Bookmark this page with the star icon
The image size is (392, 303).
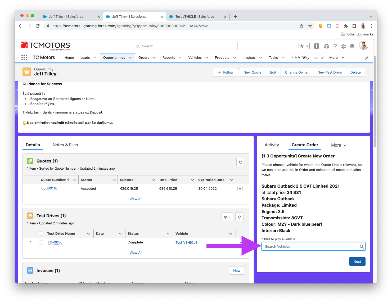pyautogui.click(x=310, y=26)
